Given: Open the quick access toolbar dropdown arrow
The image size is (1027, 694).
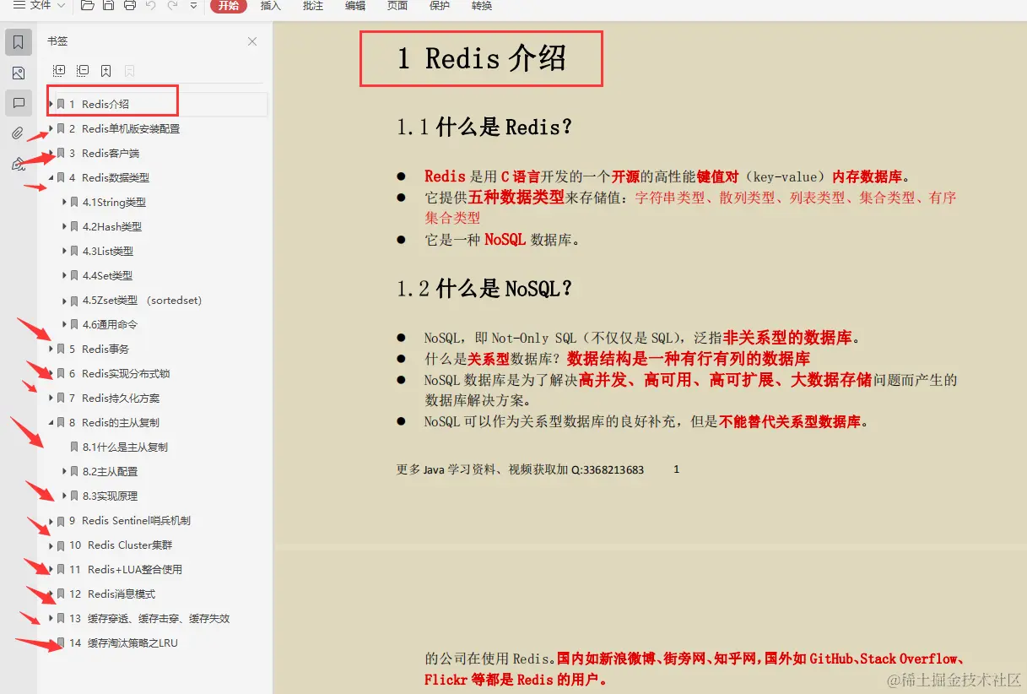Looking at the screenshot, I should point(193,6).
